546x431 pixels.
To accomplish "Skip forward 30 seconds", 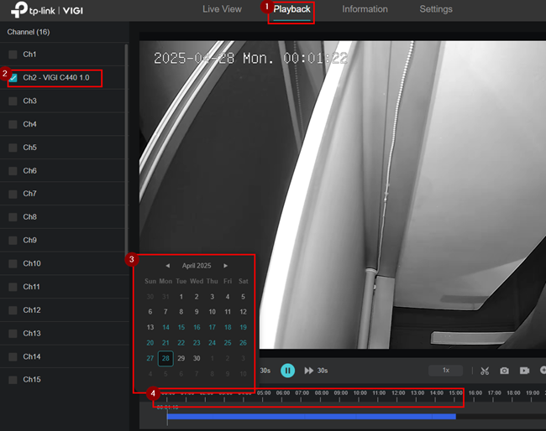I will 316,370.
